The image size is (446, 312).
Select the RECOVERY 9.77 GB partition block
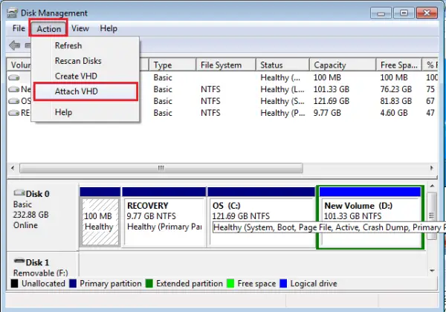click(164, 218)
